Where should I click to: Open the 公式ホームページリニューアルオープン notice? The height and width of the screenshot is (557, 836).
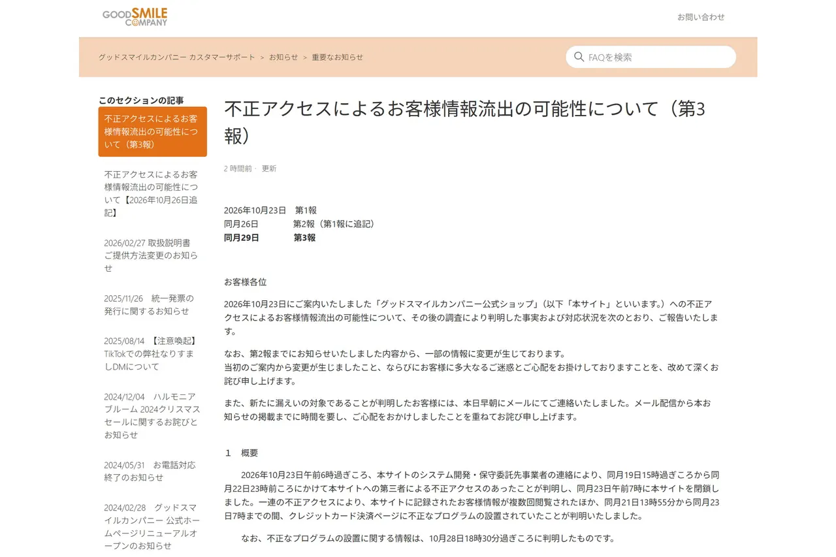click(x=153, y=526)
